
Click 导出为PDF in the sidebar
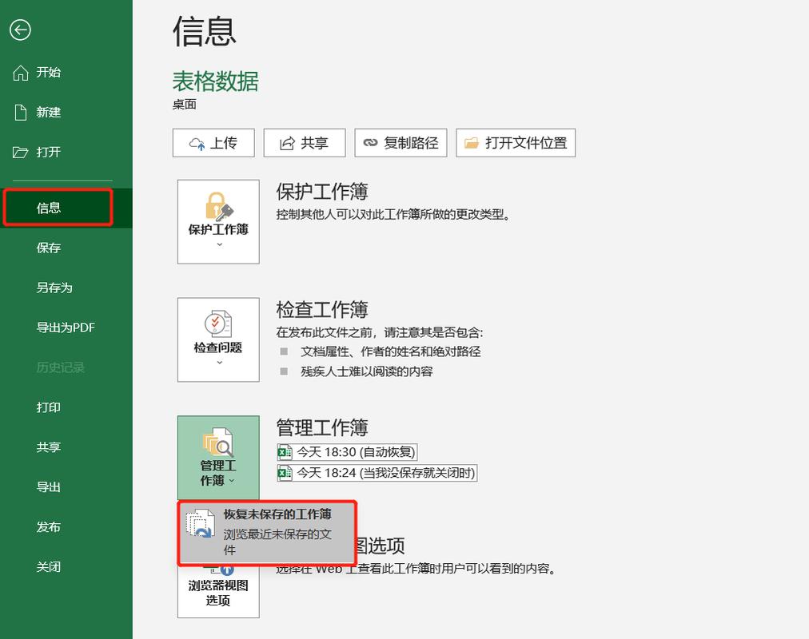click(66, 327)
